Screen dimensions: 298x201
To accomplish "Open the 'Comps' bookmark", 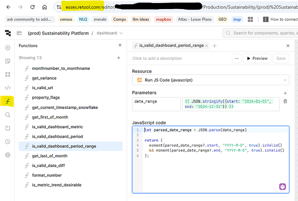I will pyautogui.click(x=120, y=19).
